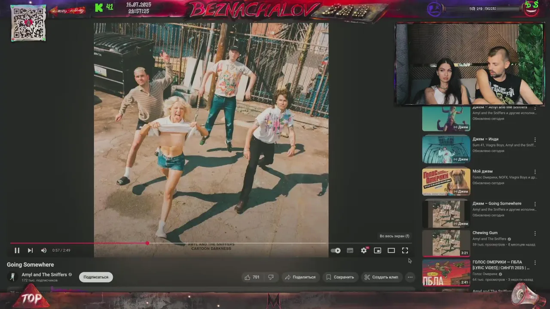550x309 pixels.
Task: Open the ГОЛОС ОМЕРИКИ — ПБЛА thumbnail
Action: (446, 273)
